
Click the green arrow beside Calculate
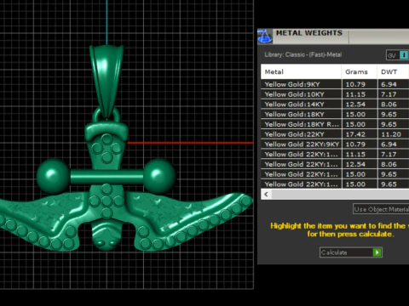(377, 252)
